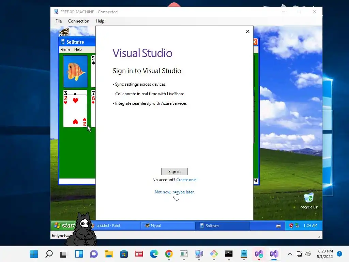
Task: Click the FREE XP MACHINE title bar icon
Action: (56, 12)
